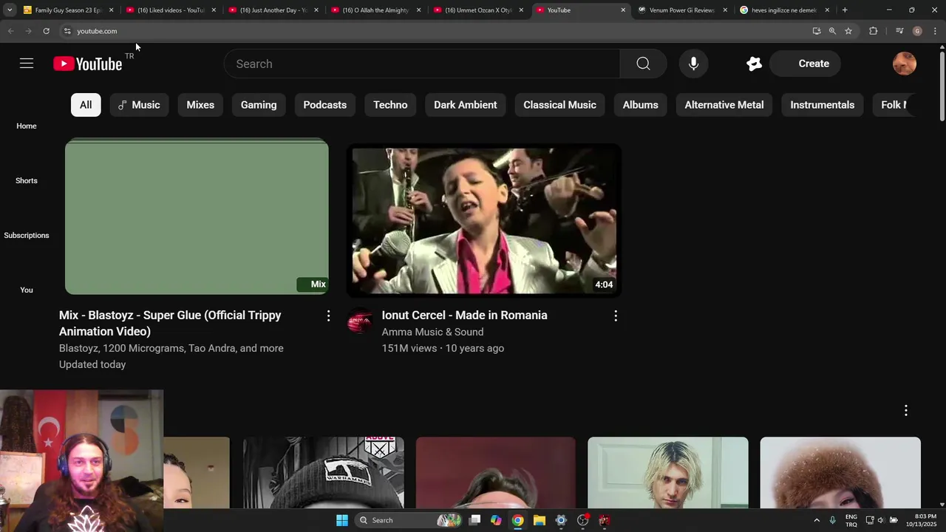Filter by the Dark Ambient chip
946x532 pixels.
click(x=466, y=105)
